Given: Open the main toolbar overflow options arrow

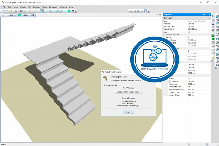Looking at the screenshot, I should pyautogui.click(x=76, y=12).
